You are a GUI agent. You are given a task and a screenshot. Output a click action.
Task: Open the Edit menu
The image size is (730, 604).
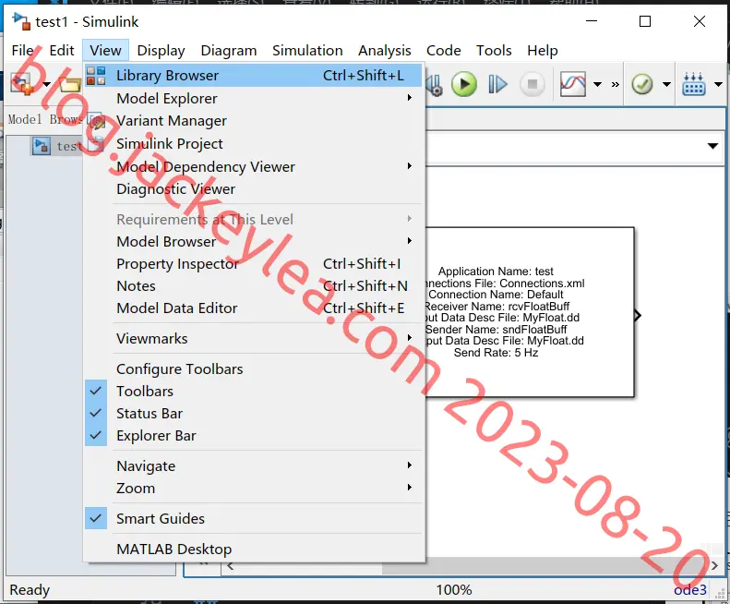[62, 50]
